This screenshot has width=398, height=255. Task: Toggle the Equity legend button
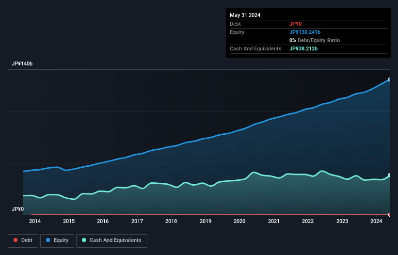click(58, 240)
